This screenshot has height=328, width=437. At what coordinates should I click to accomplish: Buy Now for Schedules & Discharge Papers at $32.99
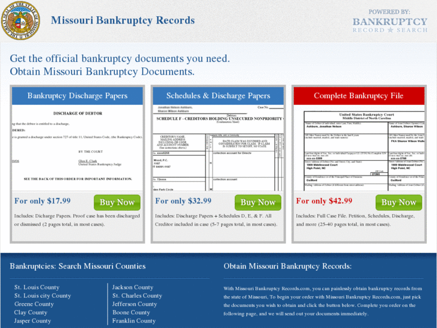(258, 202)
